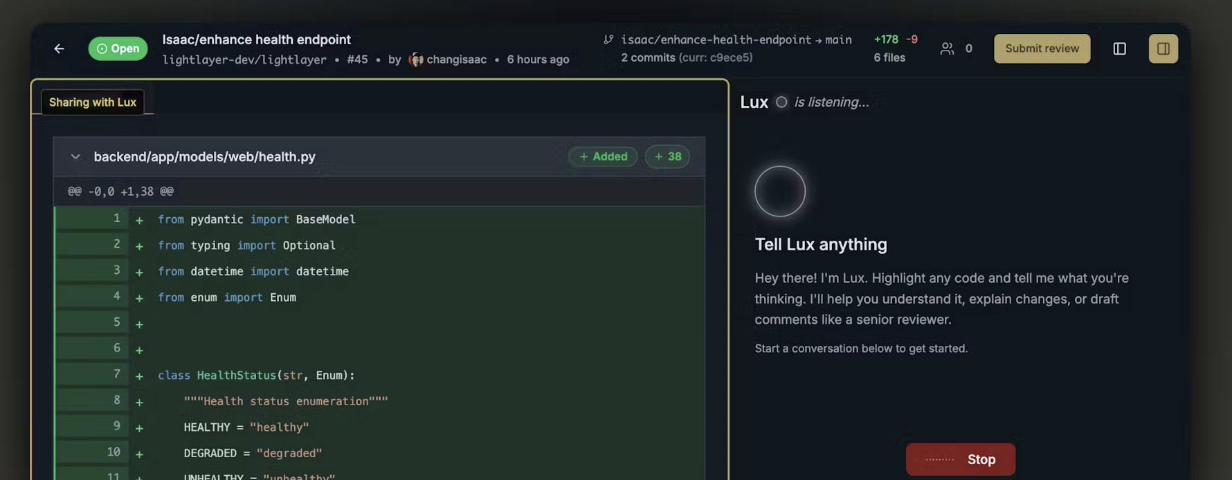This screenshot has height=480, width=1232.
Task: Click line number 10 in gutter
Action: click(114, 452)
